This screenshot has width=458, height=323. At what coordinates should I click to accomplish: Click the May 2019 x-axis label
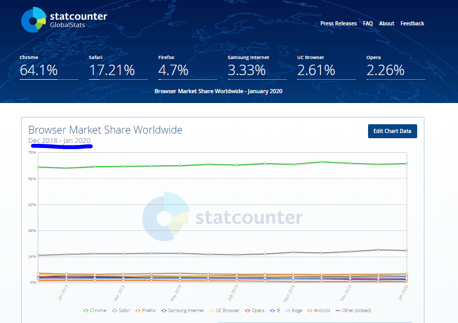[176, 293]
